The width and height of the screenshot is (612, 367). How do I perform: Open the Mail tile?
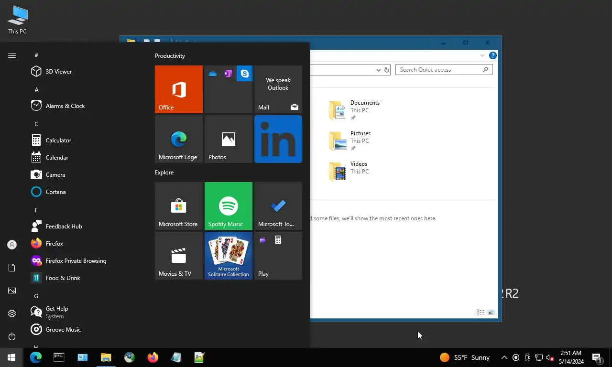tap(278, 89)
